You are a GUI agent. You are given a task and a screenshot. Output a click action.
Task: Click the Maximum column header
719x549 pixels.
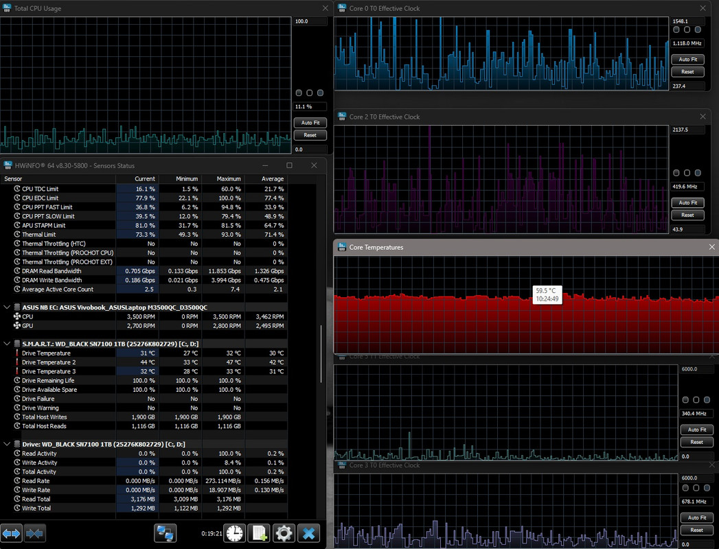(x=223, y=178)
